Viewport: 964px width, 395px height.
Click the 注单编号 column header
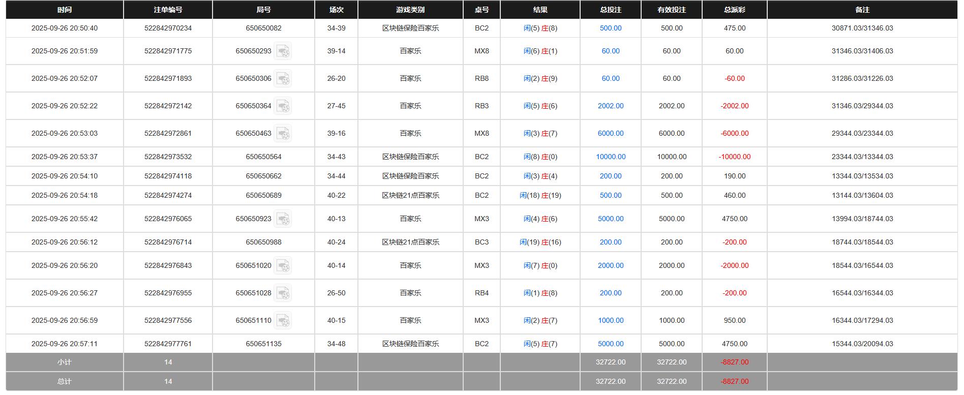click(168, 10)
